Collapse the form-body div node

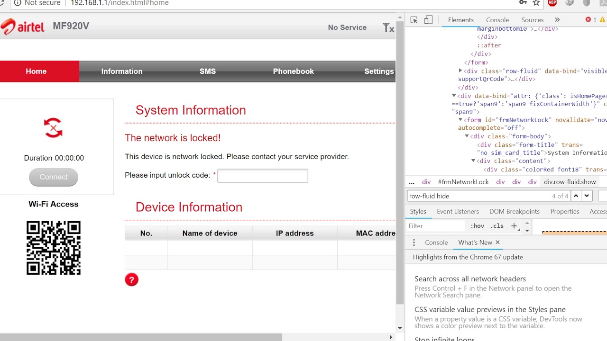point(467,136)
